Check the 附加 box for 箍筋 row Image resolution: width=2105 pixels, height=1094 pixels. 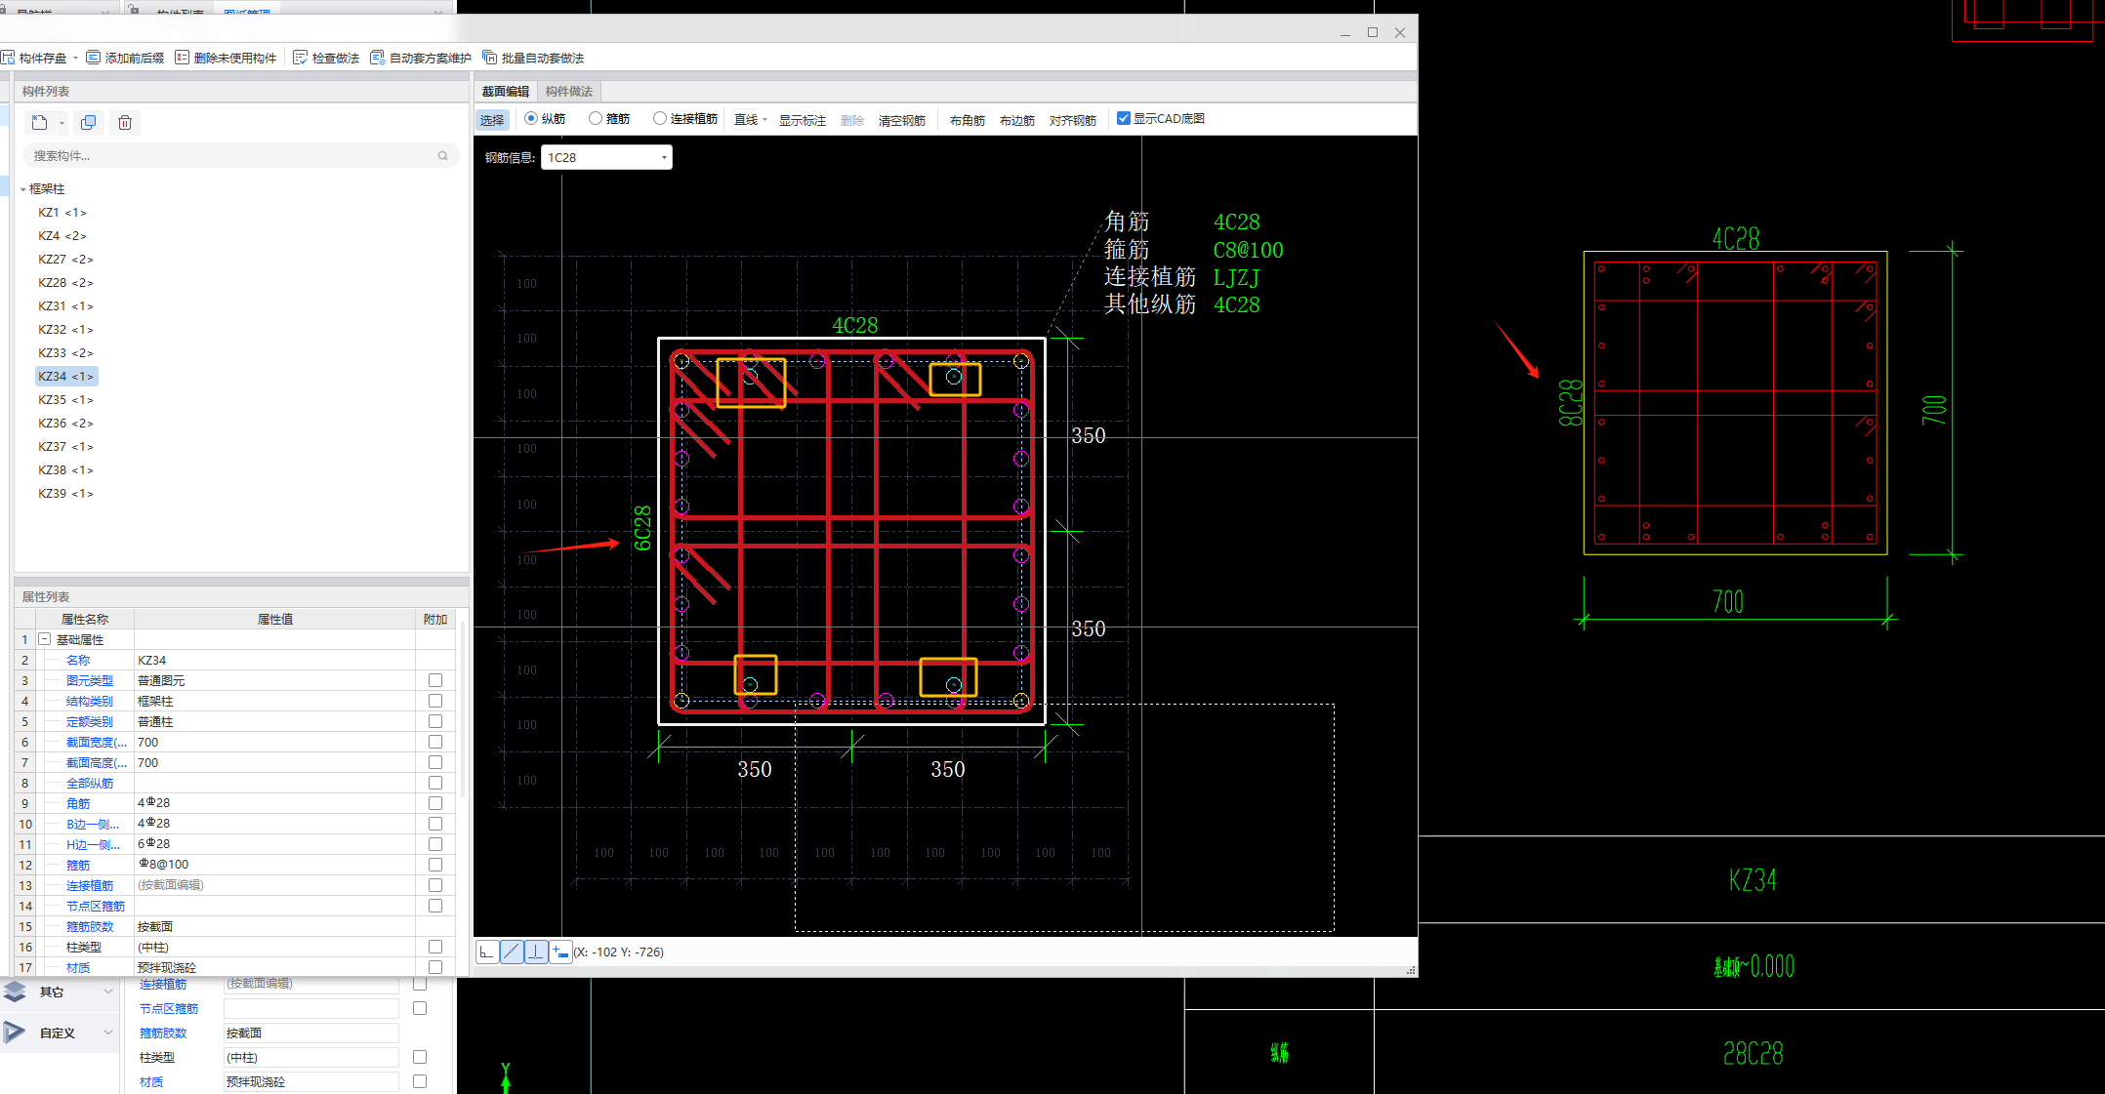(x=435, y=865)
